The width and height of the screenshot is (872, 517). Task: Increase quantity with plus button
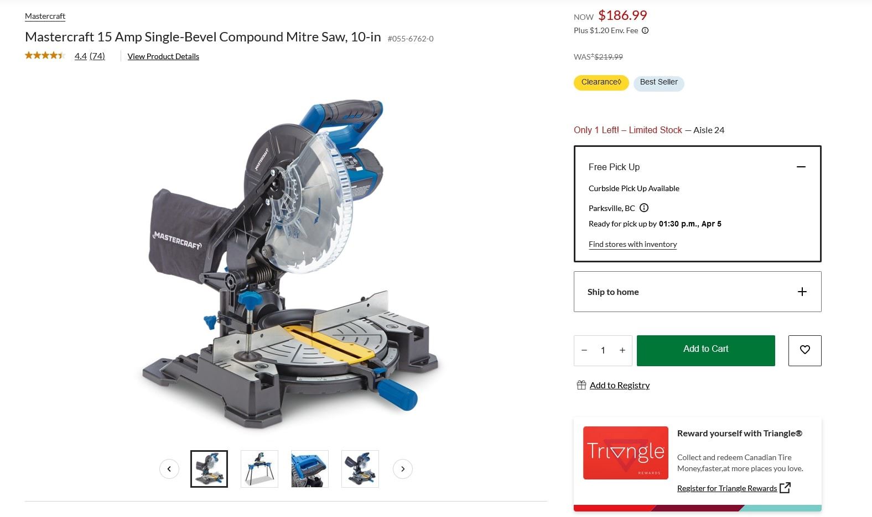622,350
